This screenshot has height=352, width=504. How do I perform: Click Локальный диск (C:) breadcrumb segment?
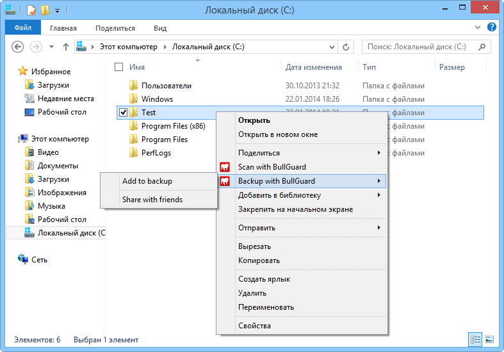coord(208,47)
